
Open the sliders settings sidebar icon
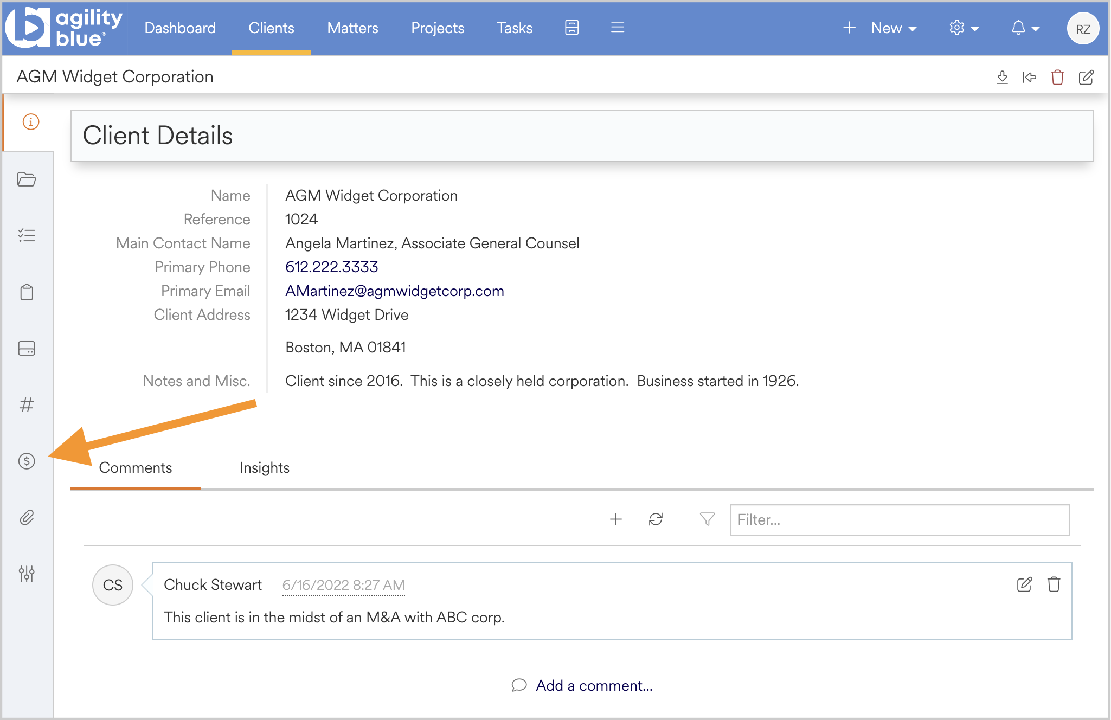point(27,574)
